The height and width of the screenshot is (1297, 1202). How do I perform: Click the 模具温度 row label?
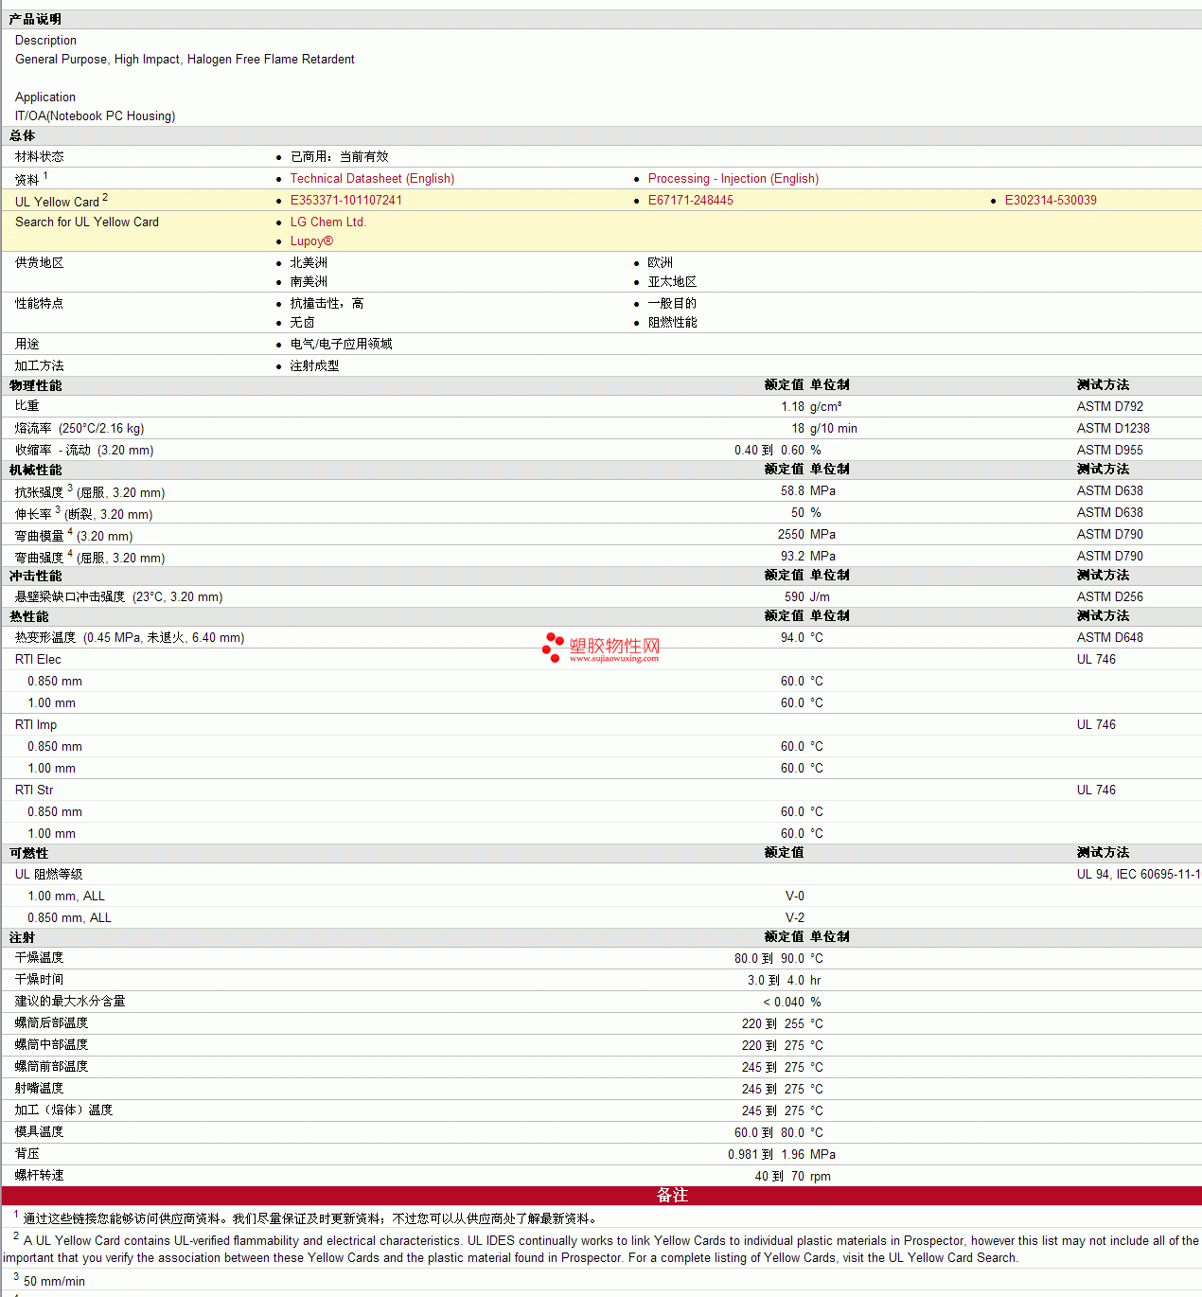pyautogui.click(x=39, y=1132)
